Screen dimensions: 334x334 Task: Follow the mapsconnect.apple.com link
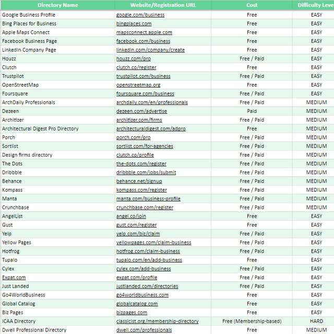tap(144, 32)
